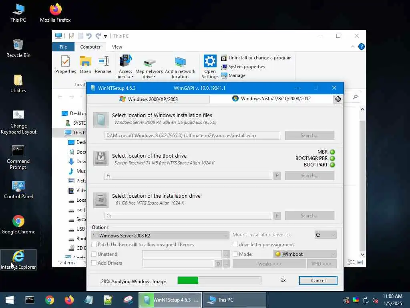Click the Tweaks >>> button
Image resolution: width=410 pixels, height=308 pixels.
pos(269,264)
